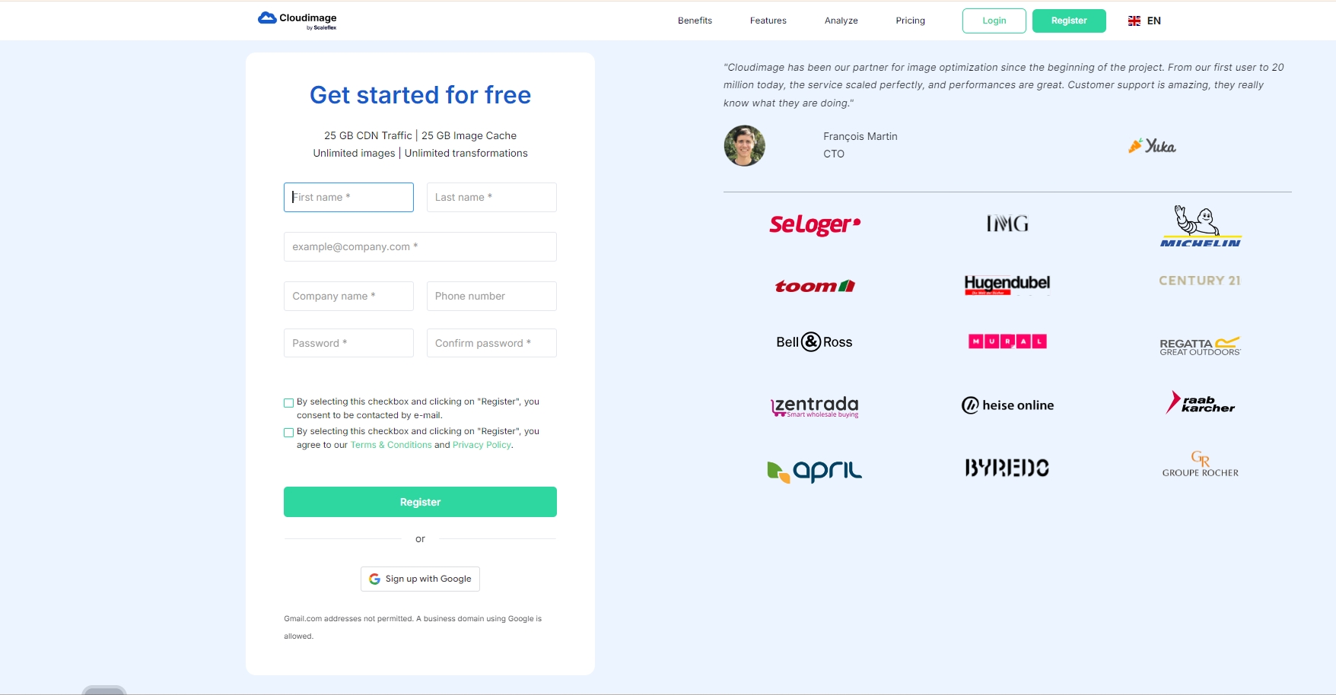The height and width of the screenshot is (695, 1336).
Task: Click the Company name field
Action: 348,296
